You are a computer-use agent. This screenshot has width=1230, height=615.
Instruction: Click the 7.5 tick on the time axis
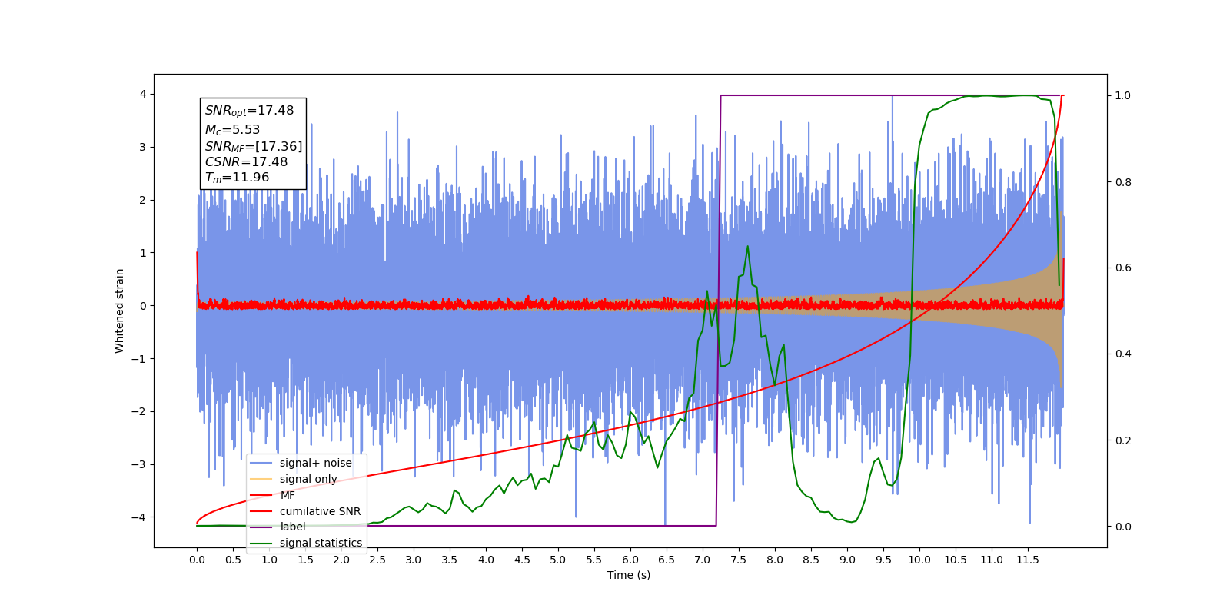pos(739,560)
